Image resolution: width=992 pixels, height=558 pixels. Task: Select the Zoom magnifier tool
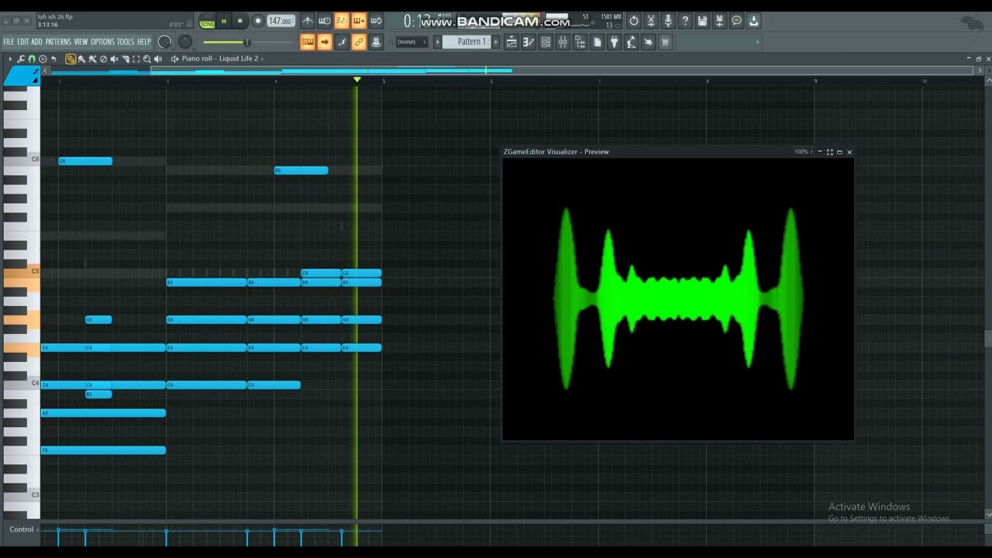click(147, 59)
